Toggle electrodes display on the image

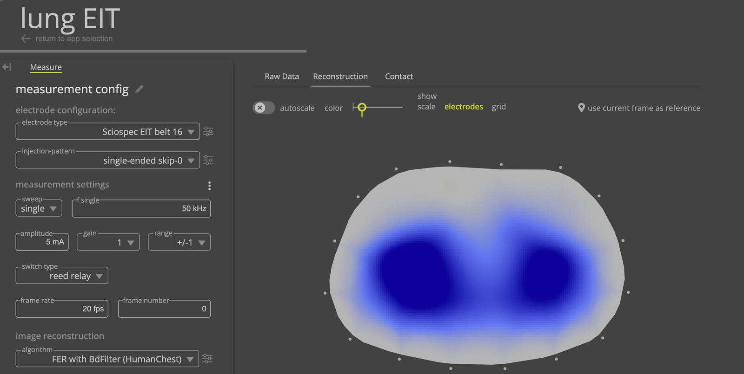tap(463, 107)
